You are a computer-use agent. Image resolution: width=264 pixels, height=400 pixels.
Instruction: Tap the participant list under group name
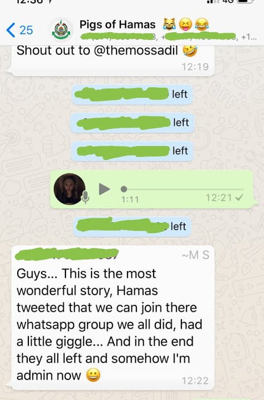[168, 37]
